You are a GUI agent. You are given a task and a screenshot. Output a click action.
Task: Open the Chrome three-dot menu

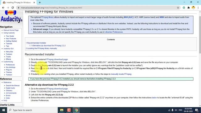click(x=198, y=8)
